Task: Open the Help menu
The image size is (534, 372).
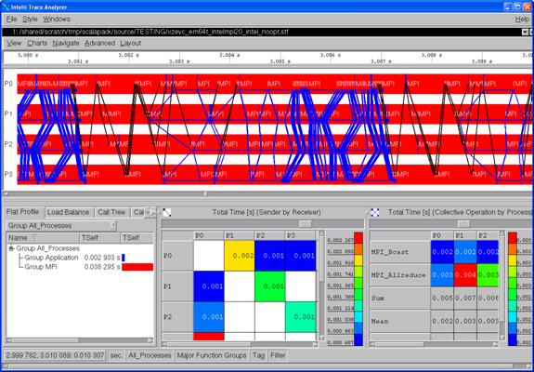Action: (522, 20)
